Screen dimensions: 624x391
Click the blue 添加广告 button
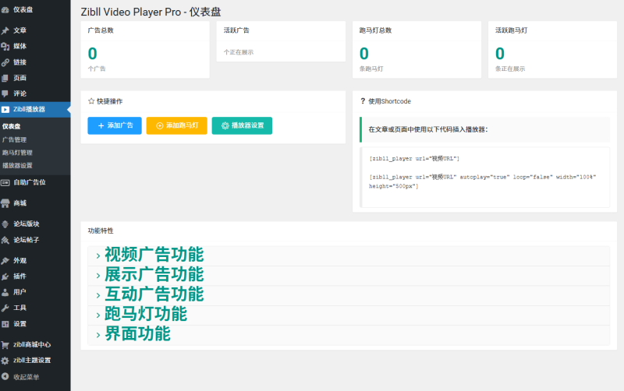click(x=115, y=125)
